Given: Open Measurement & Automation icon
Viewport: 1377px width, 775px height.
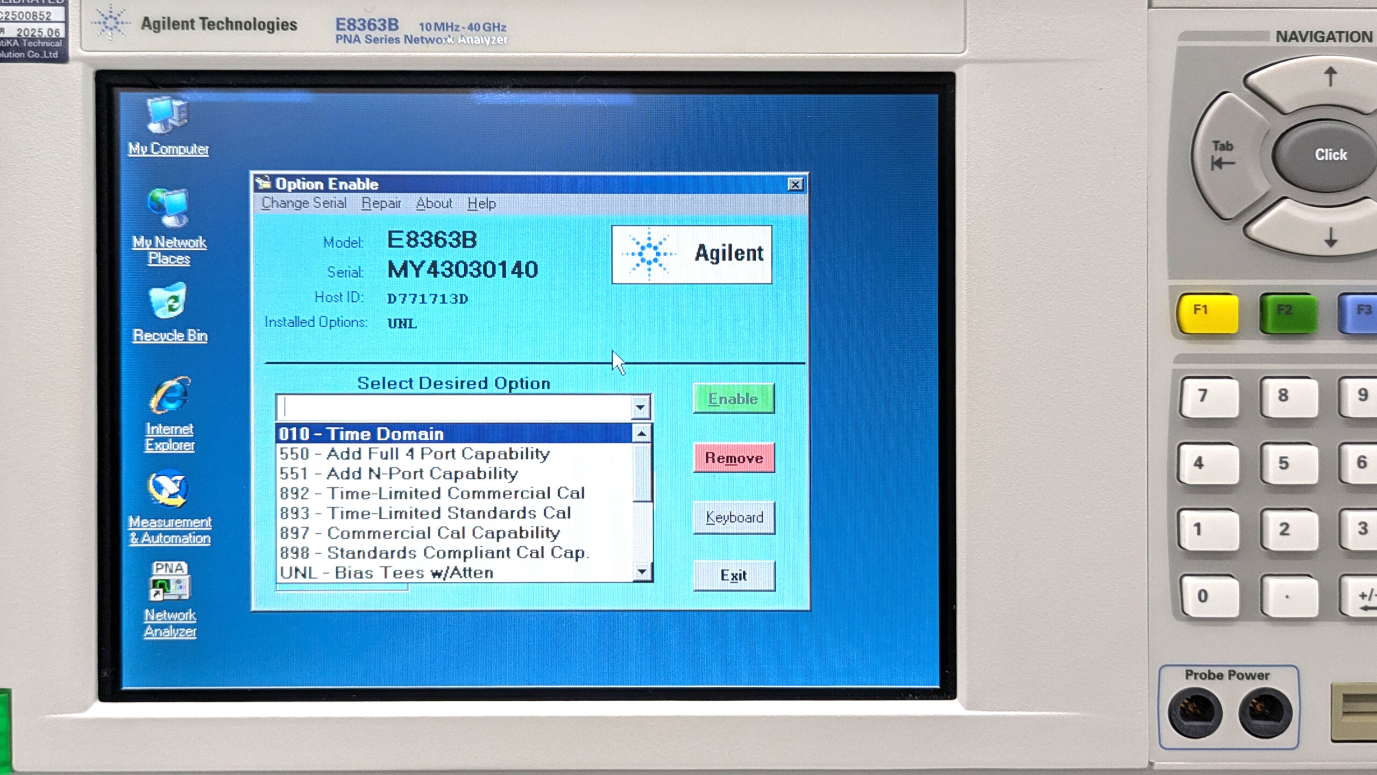Looking at the screenshot, I should [x=169, y=489].
